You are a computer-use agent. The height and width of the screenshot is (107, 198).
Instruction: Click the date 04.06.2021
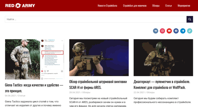coord(10,96)
